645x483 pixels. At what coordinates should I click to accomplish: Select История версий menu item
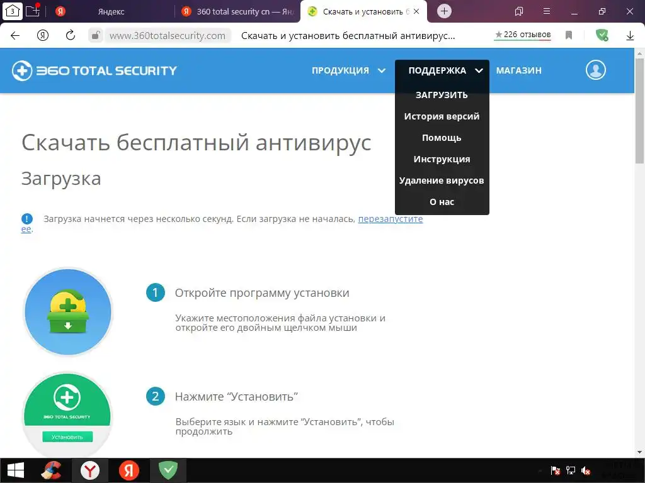click(x=442, y=116)
